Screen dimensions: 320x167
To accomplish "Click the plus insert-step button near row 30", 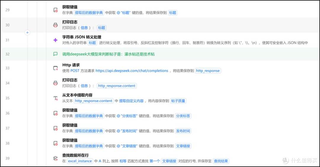I will (27, 33).
